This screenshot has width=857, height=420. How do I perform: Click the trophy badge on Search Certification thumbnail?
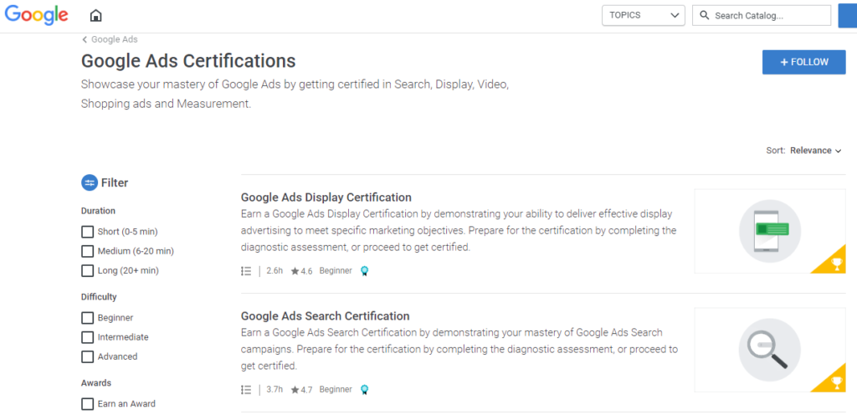click(x=836, y=383)
